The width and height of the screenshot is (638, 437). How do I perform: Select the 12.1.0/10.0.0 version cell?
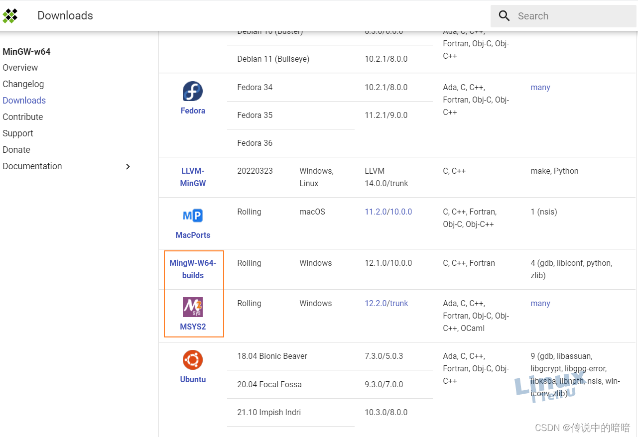pos(388,263)
